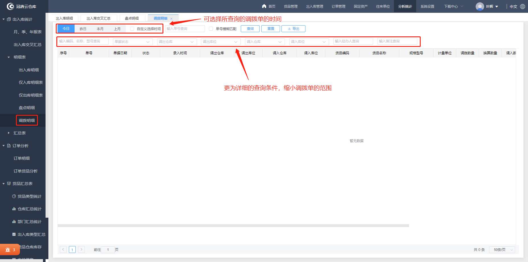Click page number 1 button
The image size is (528, 262).
pyautogui.click(x=72, y=249)
